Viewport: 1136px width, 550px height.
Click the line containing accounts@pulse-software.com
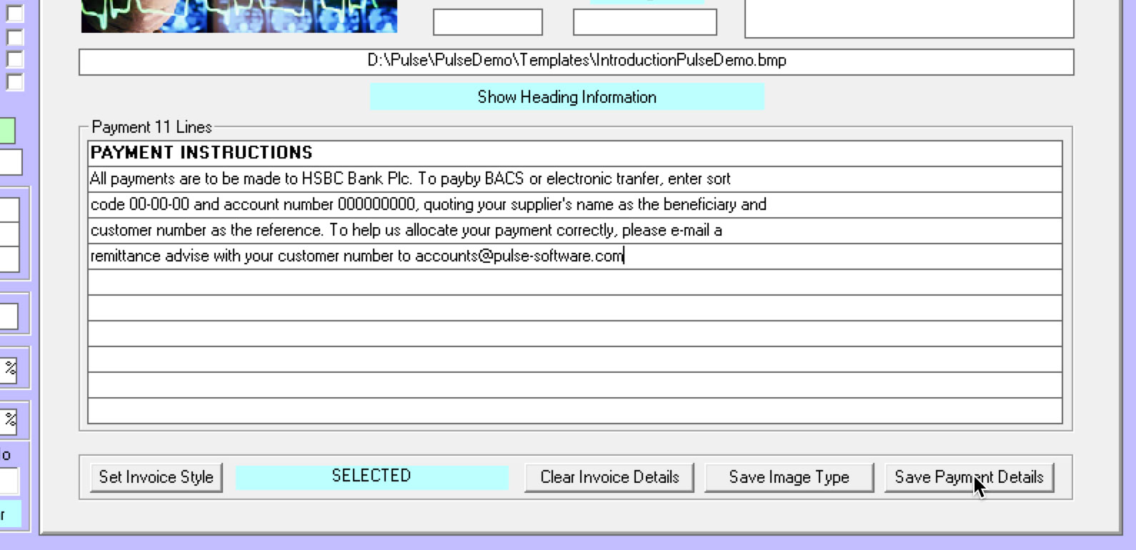coord(574,256)
